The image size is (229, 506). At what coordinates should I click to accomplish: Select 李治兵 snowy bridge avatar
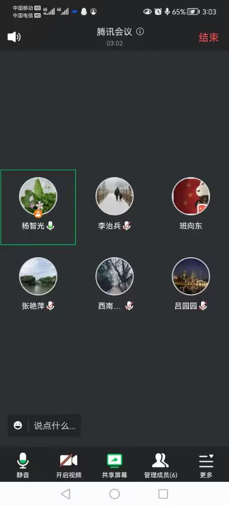pyautogui.click(x=114, y=196)
